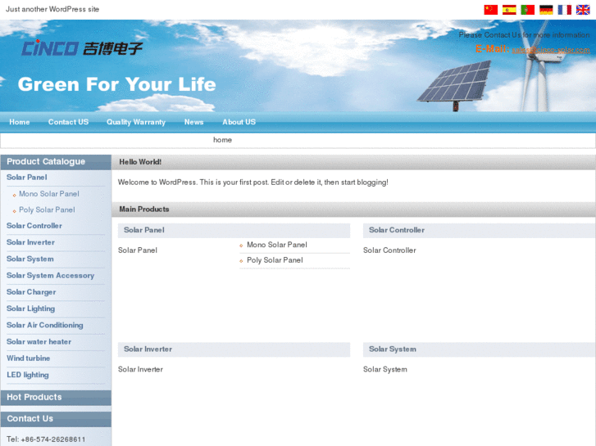The image size is (596, 446).
Task: Open Solar Inverter in sidebar catalogue
Action: 30,242
